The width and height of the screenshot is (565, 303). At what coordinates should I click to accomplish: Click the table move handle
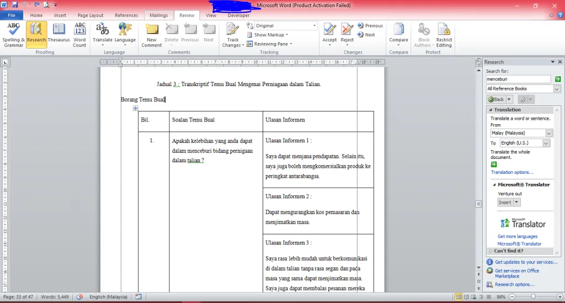click(135, 108)
